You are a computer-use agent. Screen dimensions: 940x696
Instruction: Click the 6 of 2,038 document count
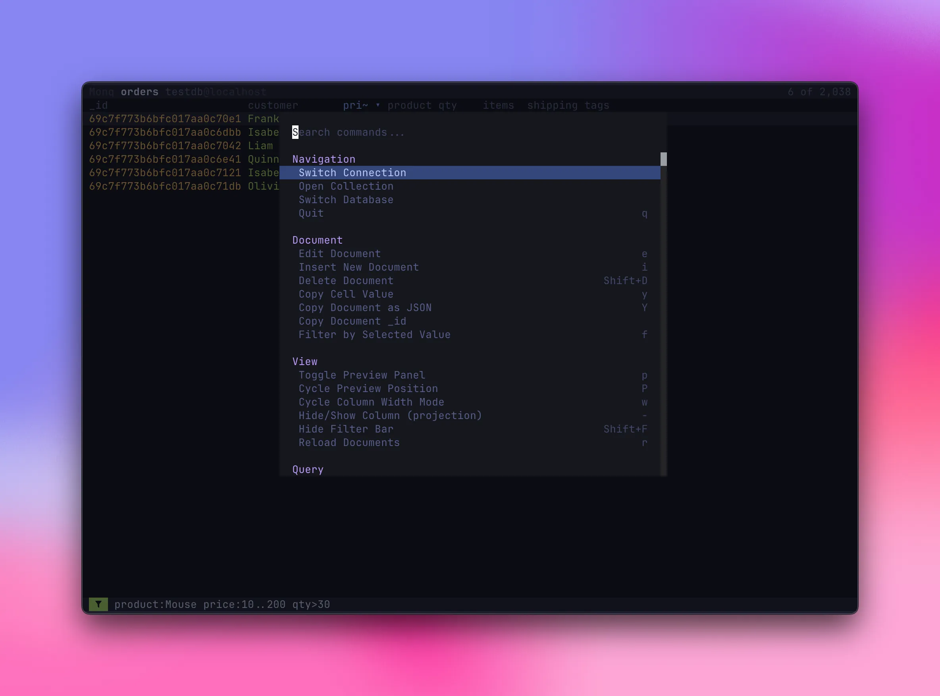tap(819, 92)
